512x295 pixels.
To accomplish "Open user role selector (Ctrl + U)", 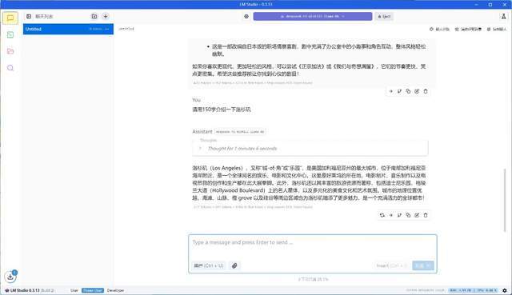I will pyautogui.click(x=209, y=265).
